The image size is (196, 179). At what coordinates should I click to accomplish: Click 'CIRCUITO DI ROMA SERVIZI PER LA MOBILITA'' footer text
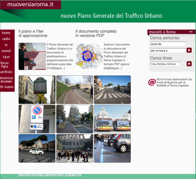click(x=50, y=176)
